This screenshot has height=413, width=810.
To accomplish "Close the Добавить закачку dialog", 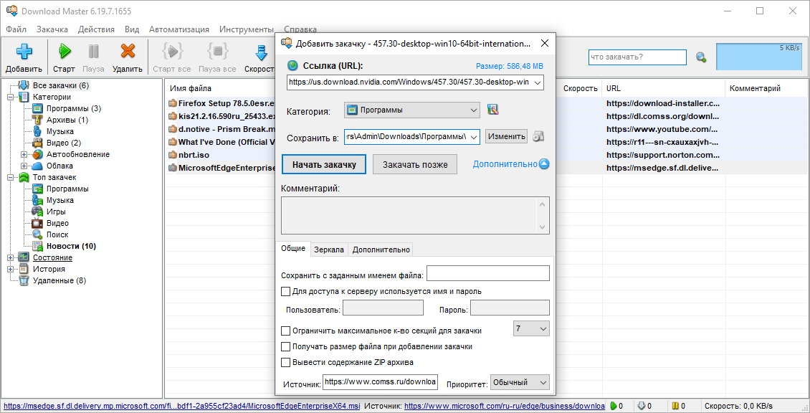I will [x=545, y=43].
